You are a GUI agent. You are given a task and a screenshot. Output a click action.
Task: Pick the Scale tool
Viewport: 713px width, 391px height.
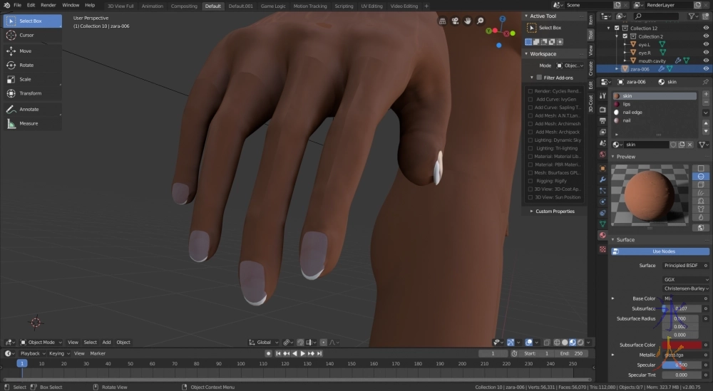point(25,79)
